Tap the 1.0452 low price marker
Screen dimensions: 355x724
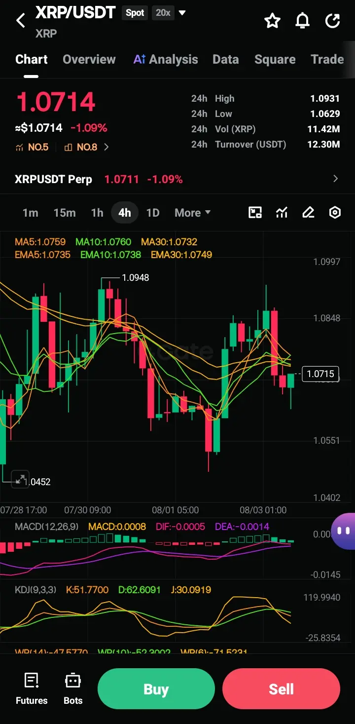coord(37,482)
